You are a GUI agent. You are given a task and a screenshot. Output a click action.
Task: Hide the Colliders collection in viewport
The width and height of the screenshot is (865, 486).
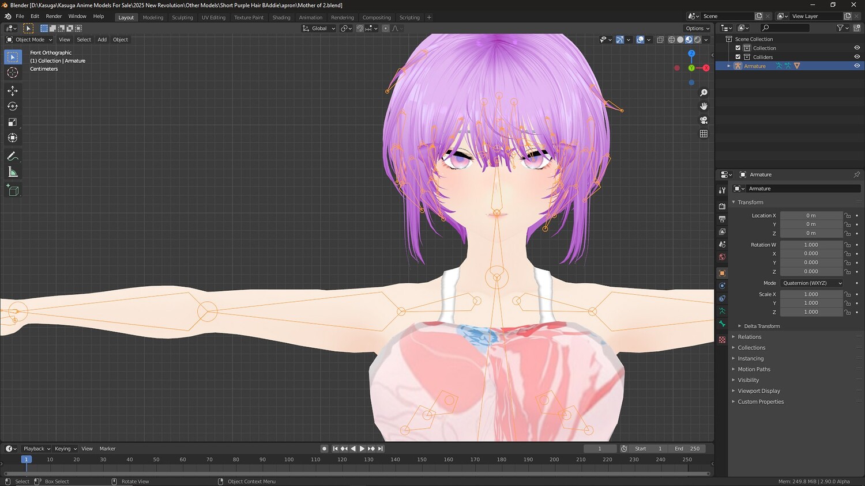(857, 57)
